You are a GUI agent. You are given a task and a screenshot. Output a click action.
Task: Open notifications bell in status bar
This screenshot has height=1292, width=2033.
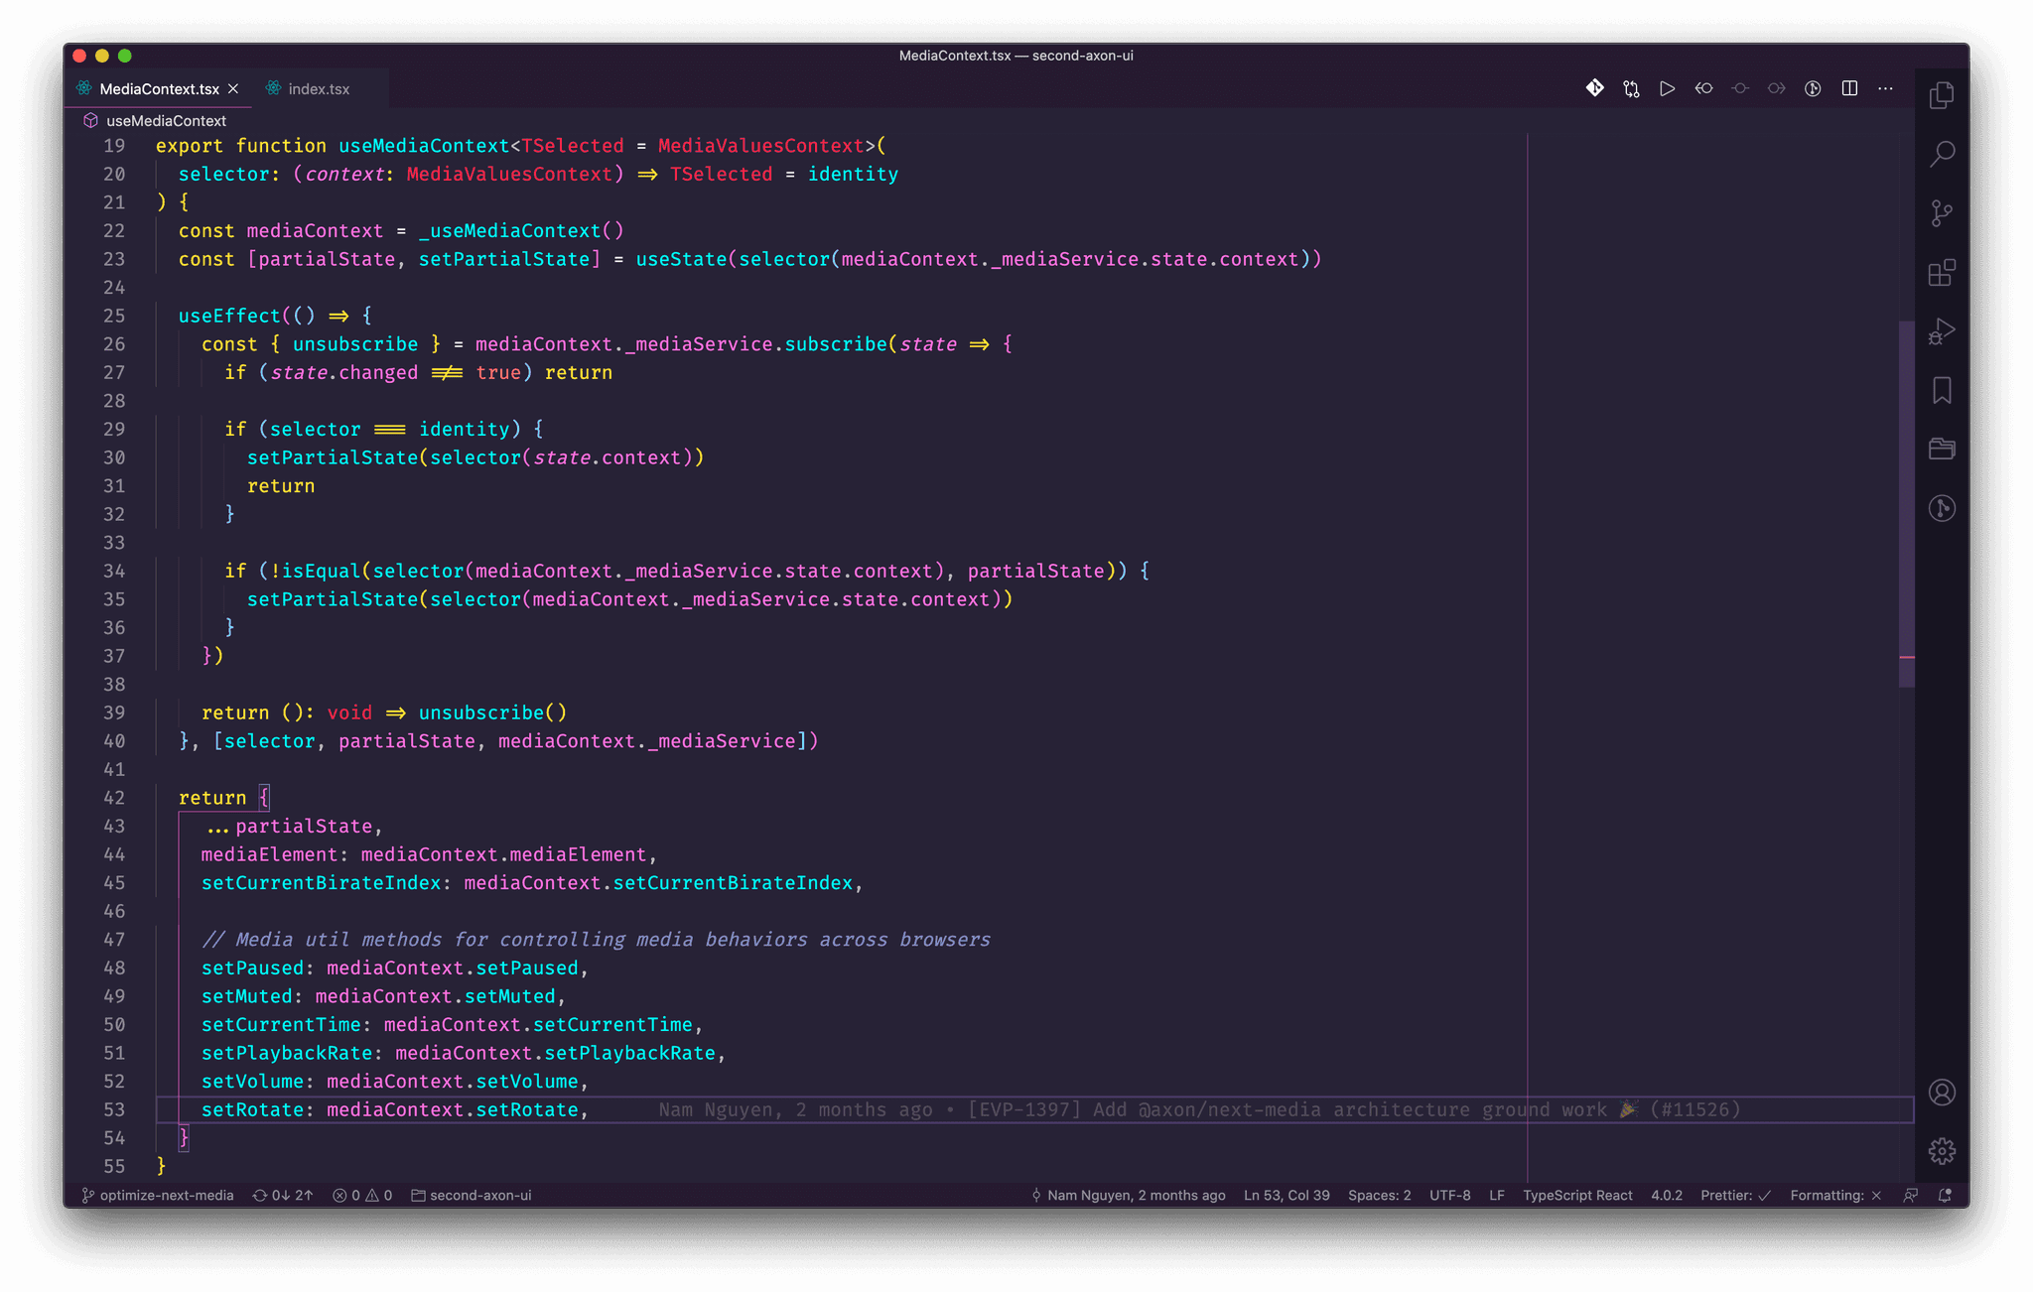click(1945, 1195)
